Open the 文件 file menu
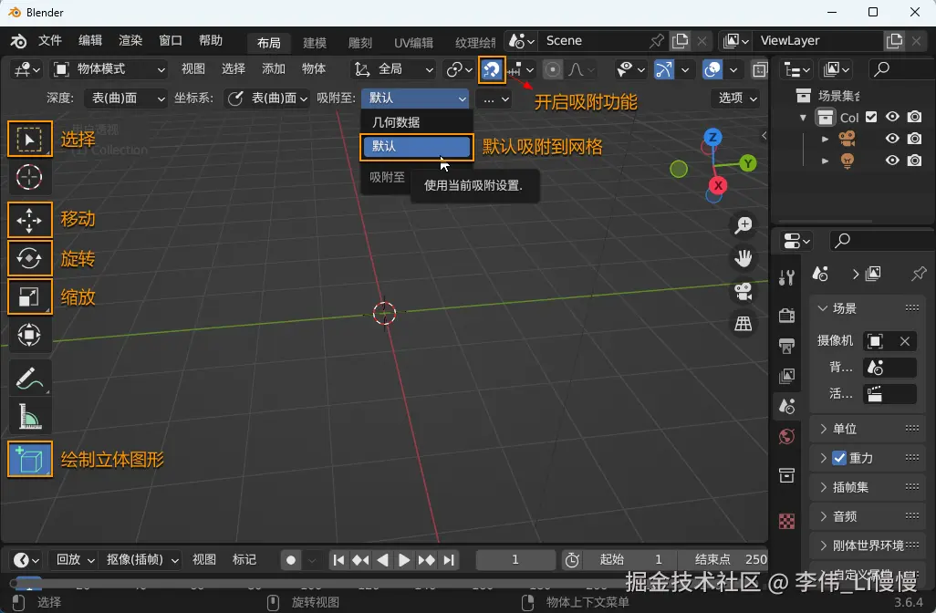Screen dimensions: 936x613 point(50,40)
